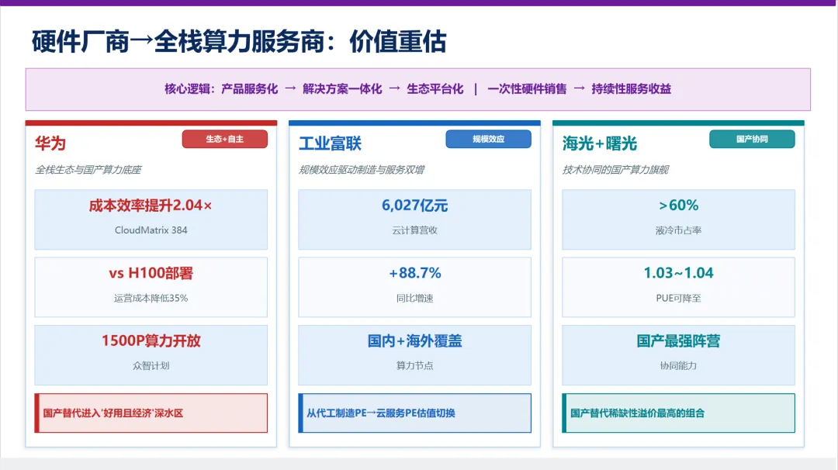The height and width of the screenshot is (470, 838).
Task: Click the 液冷市占率 label
Action: (x=678, y=230)
